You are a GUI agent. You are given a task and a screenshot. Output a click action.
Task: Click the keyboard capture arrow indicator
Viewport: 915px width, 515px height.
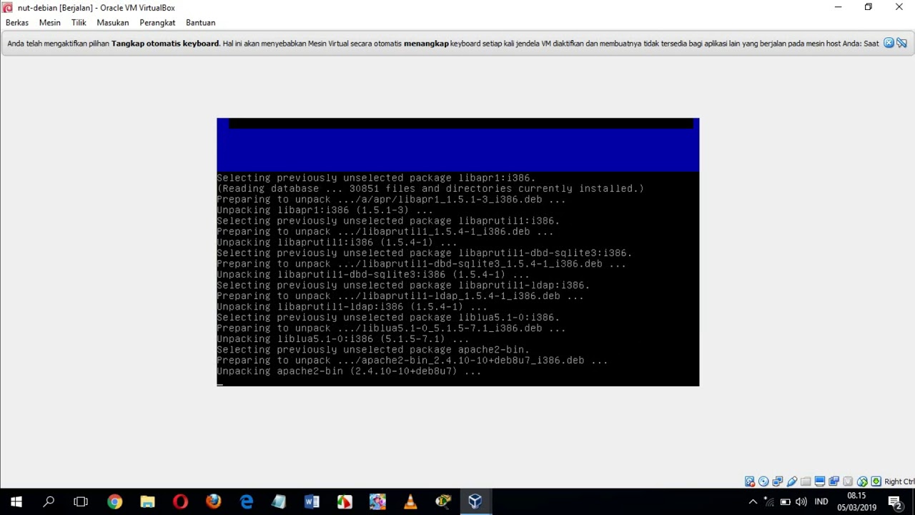point(876,481)
